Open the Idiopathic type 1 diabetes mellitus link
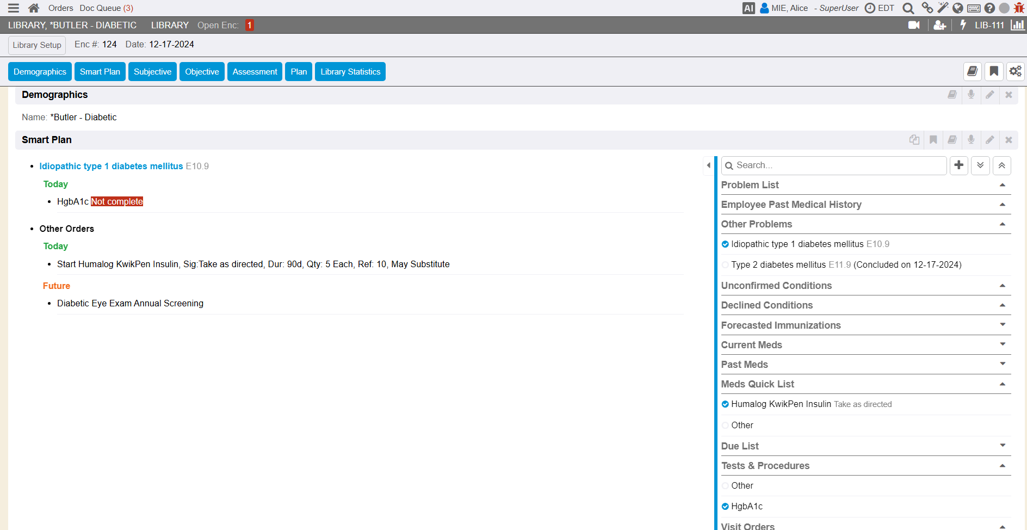This screenshot has width=1027, height=530. pyautogui.click(x=111, y=166)
